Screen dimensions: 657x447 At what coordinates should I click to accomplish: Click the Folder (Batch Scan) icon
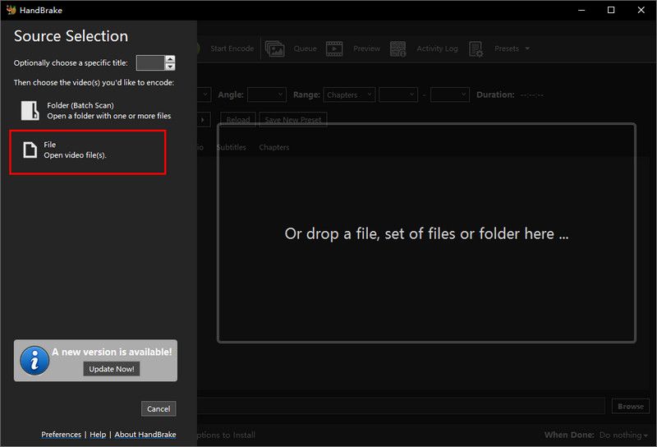click(x=30, y=111)
